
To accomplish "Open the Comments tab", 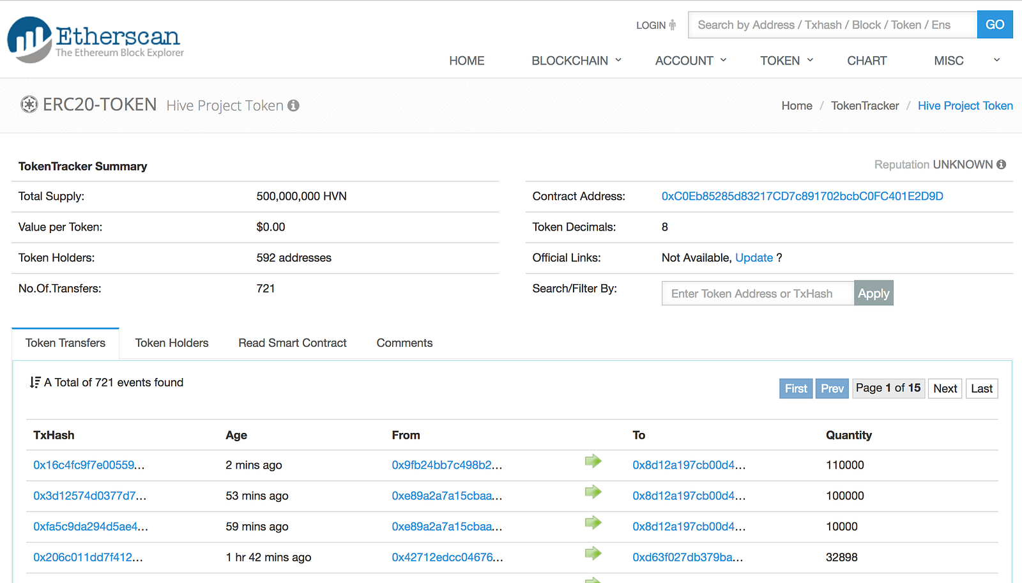I will [404, 343].
